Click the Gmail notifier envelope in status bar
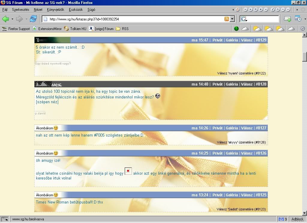The width and height of the screenshot is (307, 223). tap(281, 219)
